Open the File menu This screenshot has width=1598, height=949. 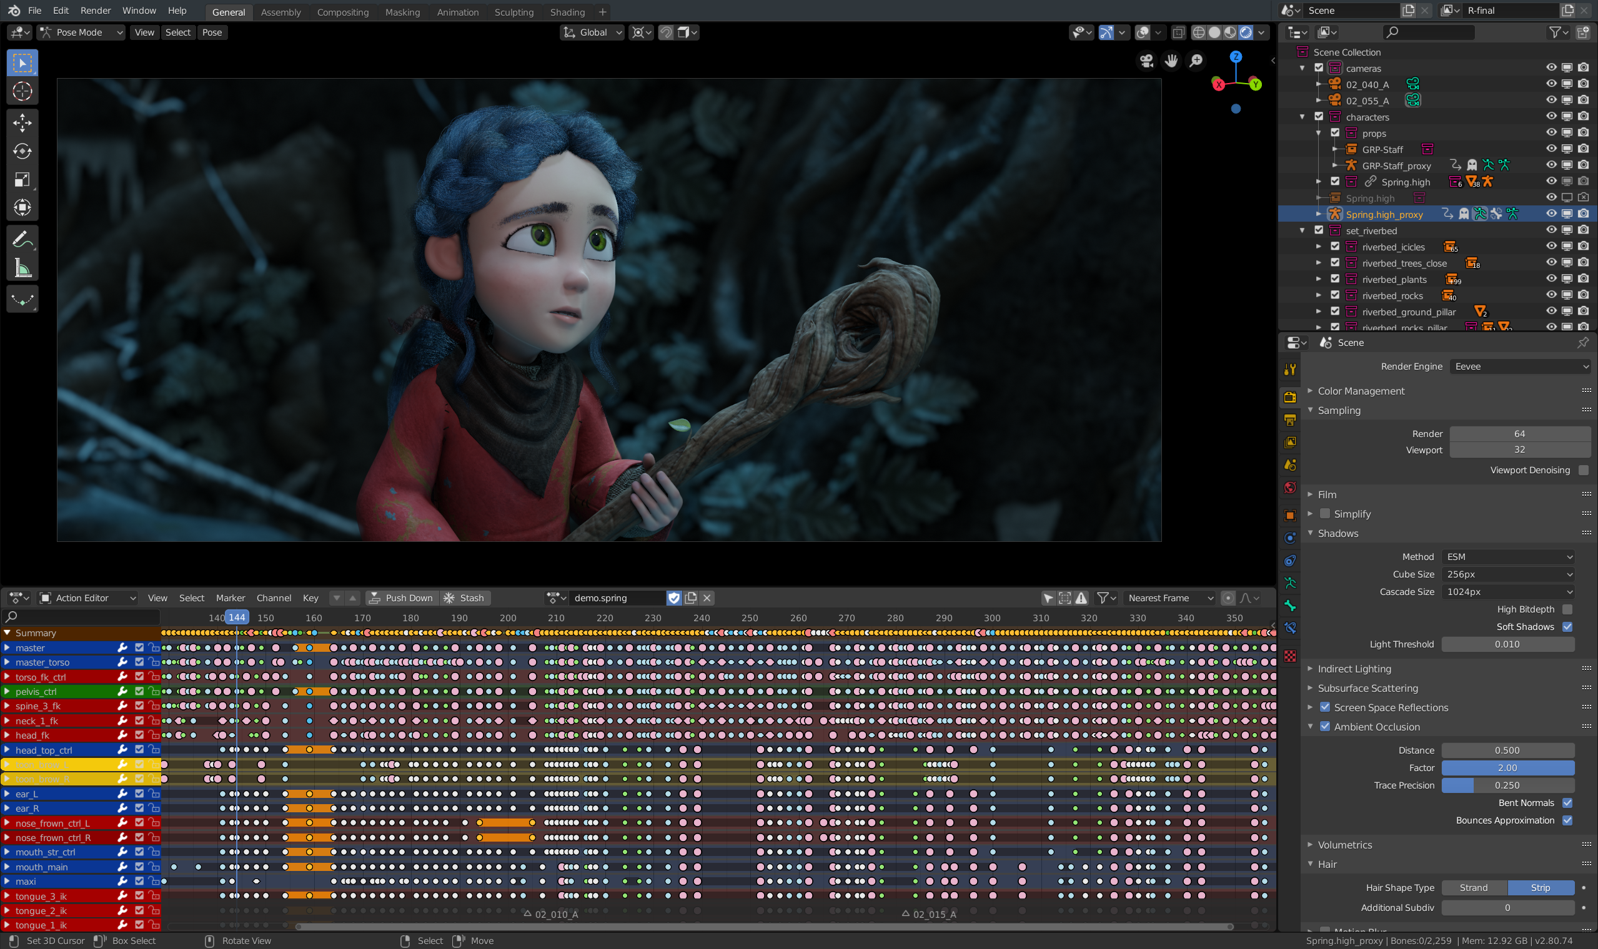pos(34,11)
